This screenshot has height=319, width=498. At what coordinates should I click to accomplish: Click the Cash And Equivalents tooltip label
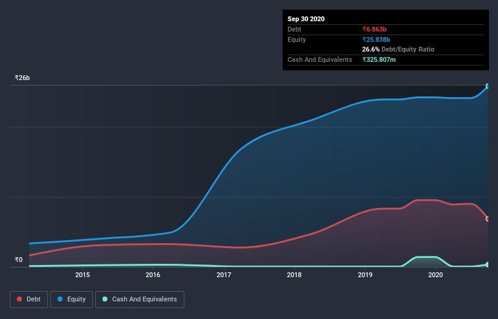coord(320,59)
